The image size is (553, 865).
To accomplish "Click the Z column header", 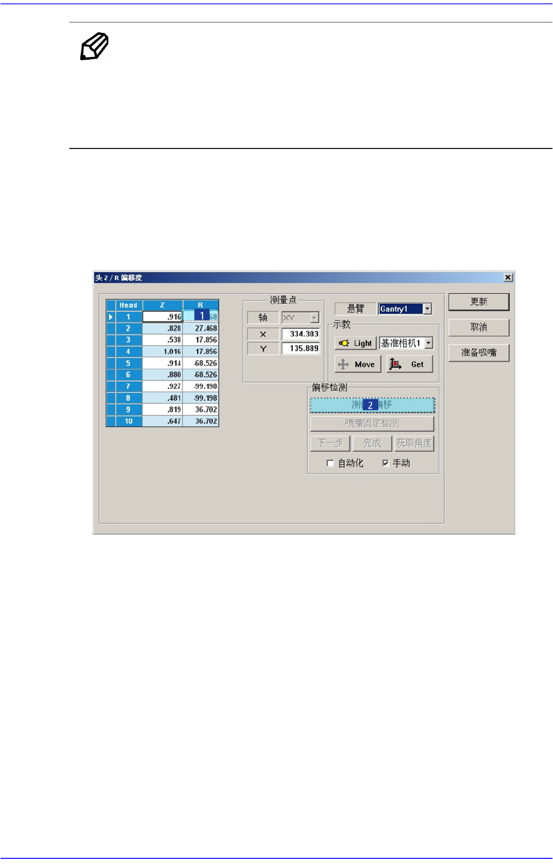I will click(162, 305).
